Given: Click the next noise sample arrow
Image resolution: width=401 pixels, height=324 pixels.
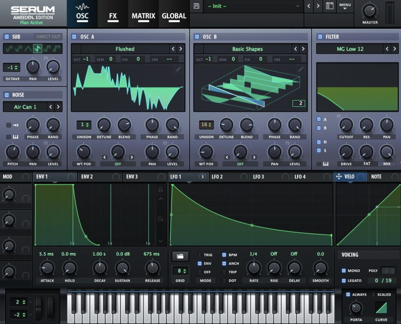Looking at the screenshot, I should point(58,107).
